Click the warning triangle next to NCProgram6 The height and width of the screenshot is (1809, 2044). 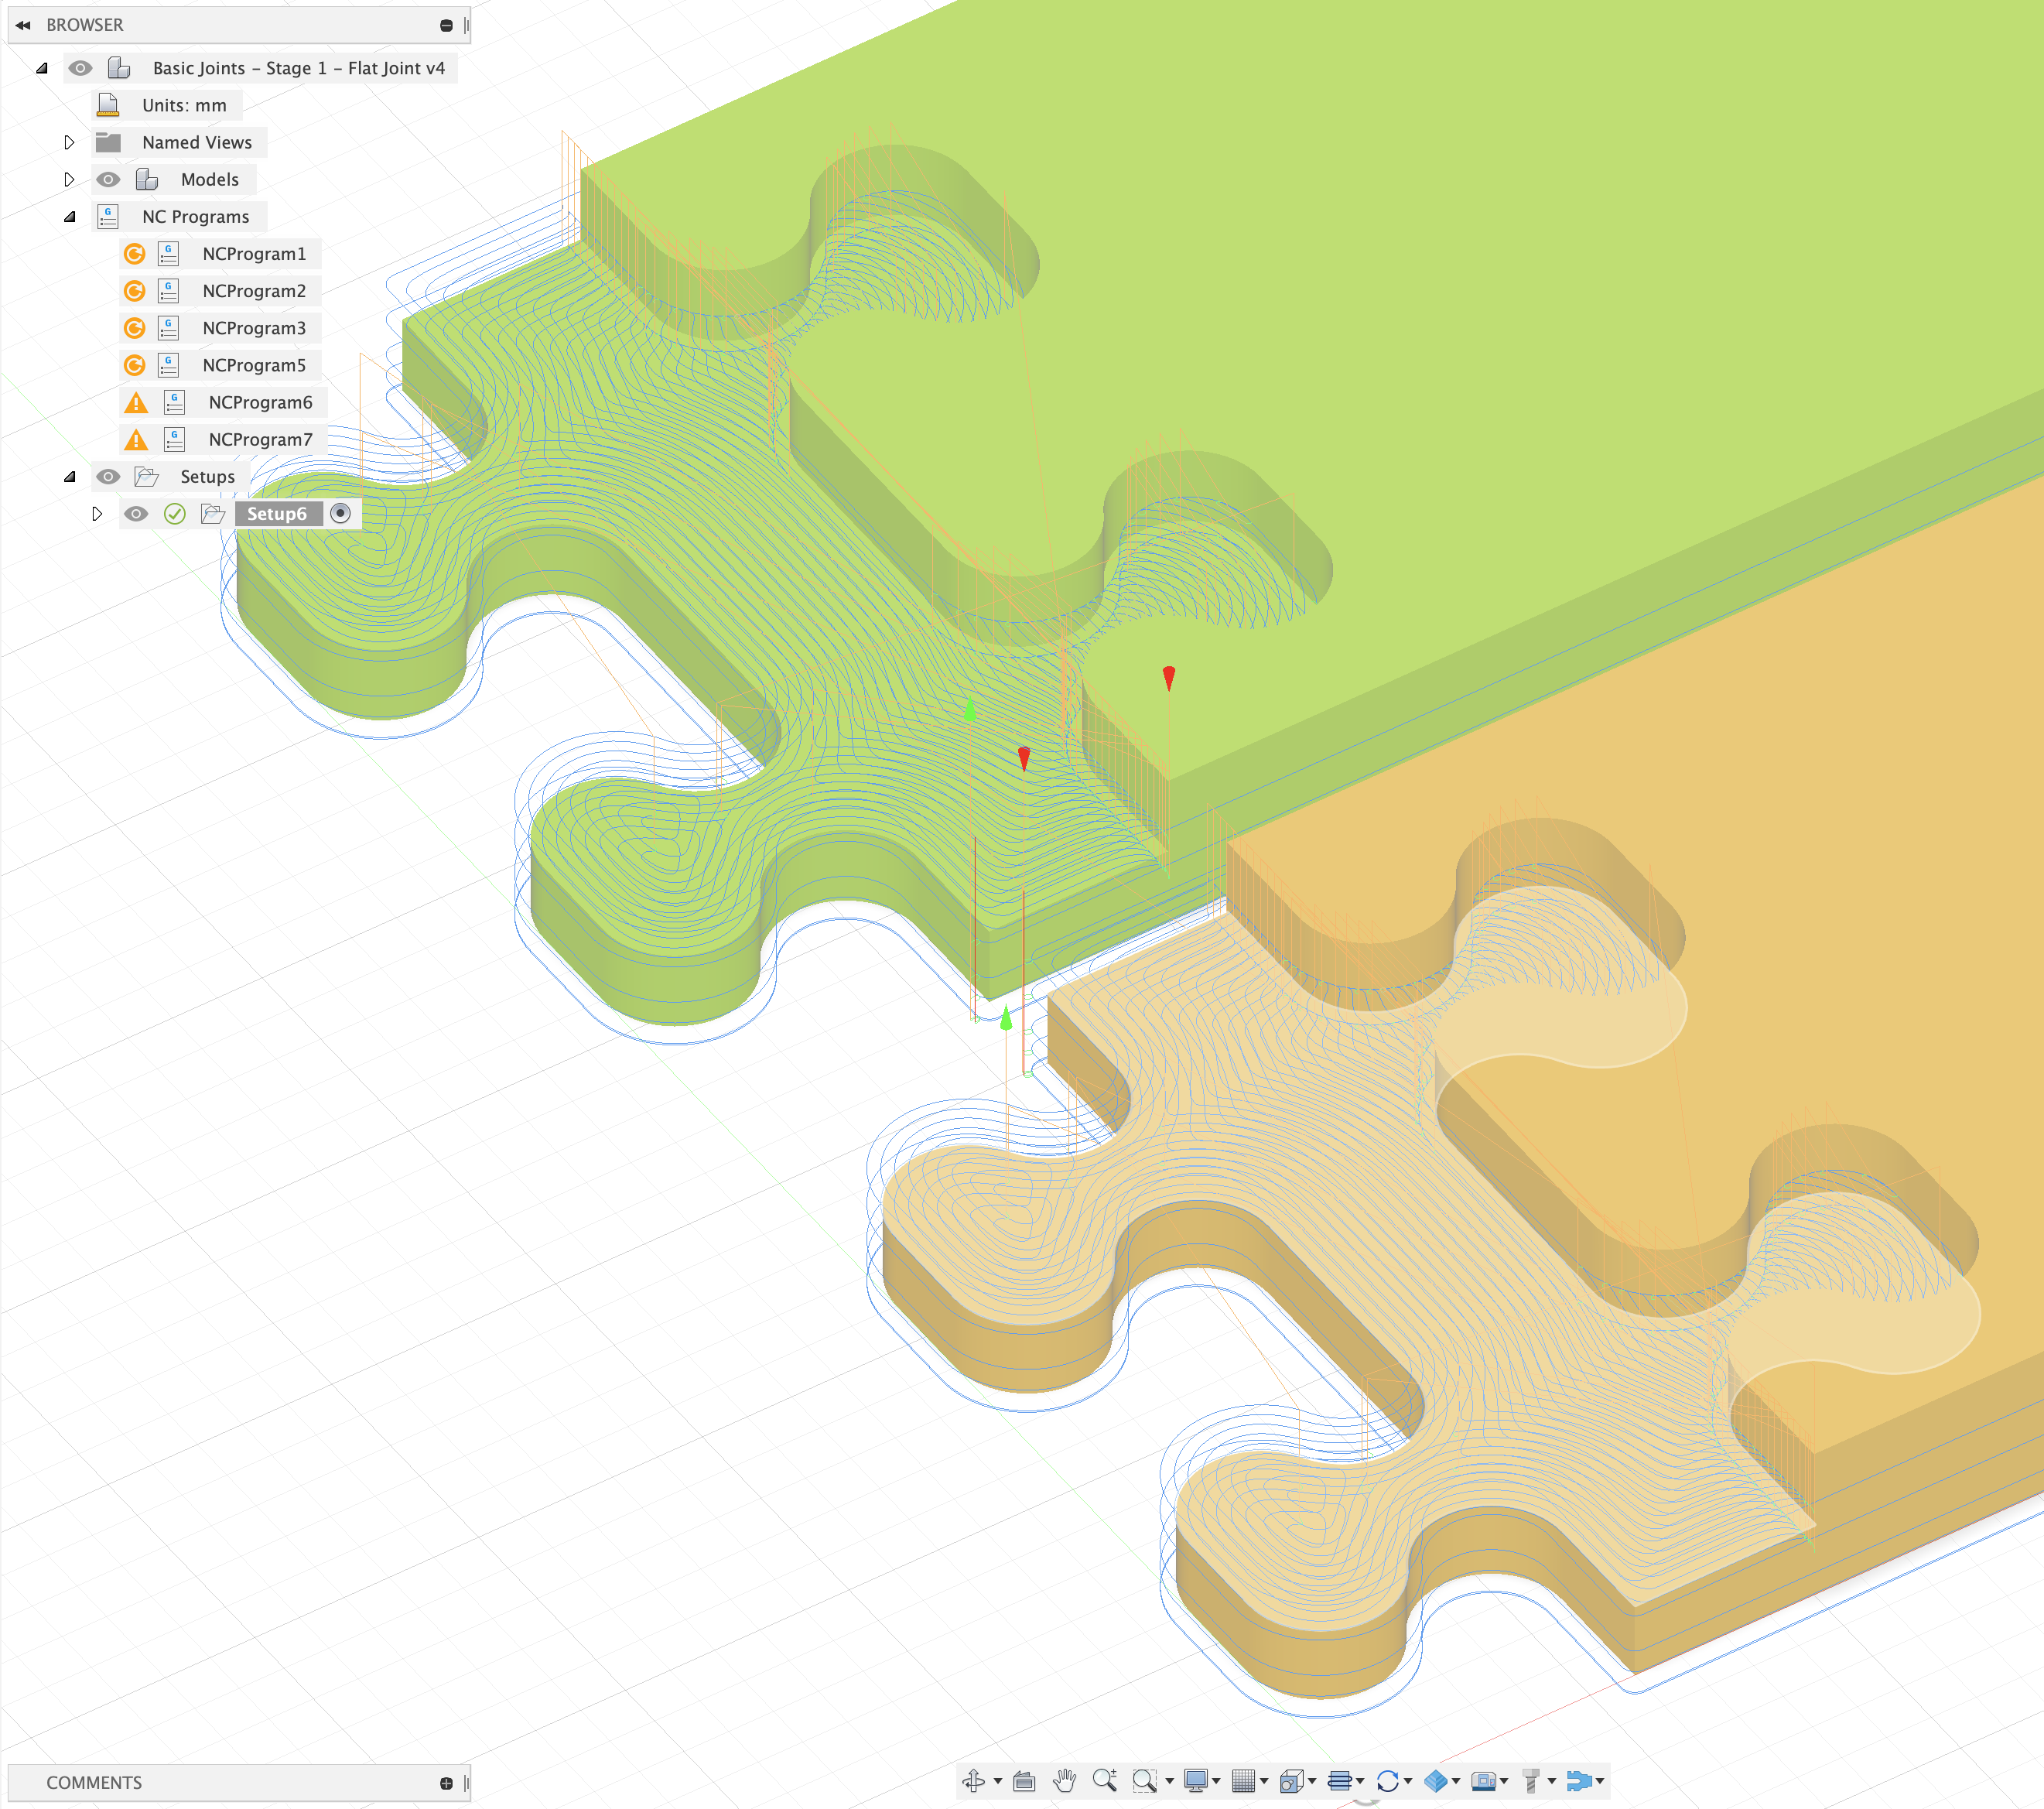click(x=136, y=403)
